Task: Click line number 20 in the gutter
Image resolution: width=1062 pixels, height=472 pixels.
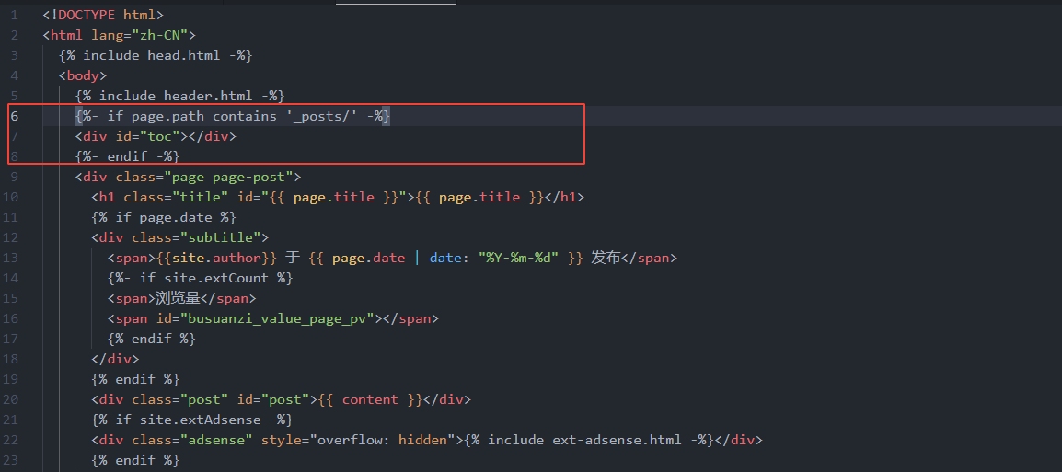Action: [x=12, y=401]
